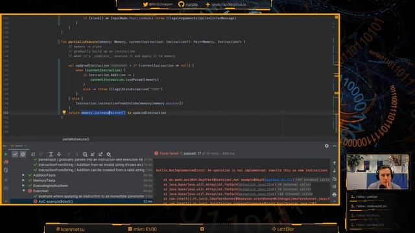Click memory.increasePointer() selected code
Image resolution: width=415 pixels, height=233 pixels.
pyautogui.click(x=103, y=113)
